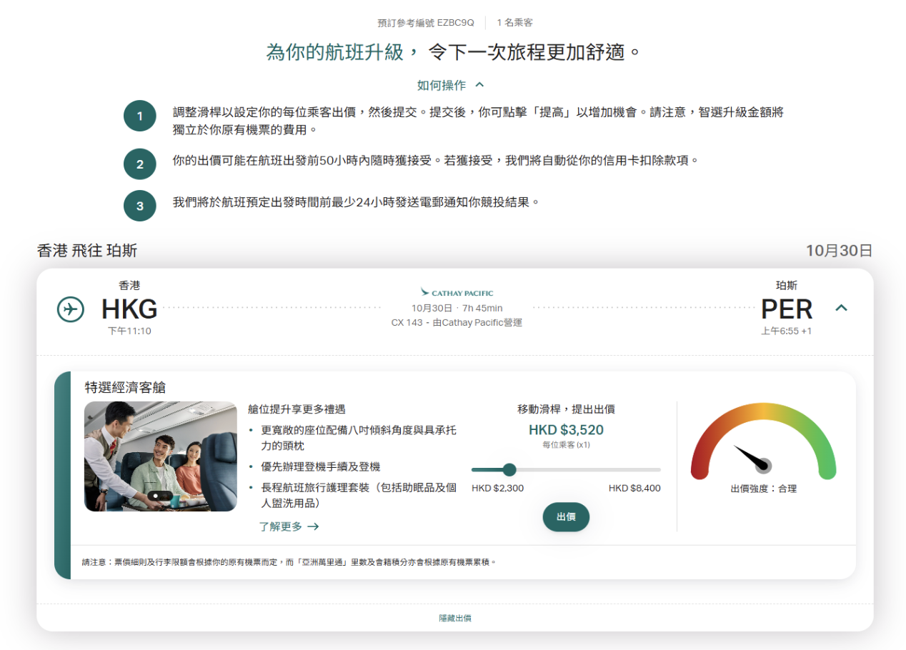Click the 出價強度：合理 label
Screen dimensions: 906x650
(x=763, y=489)
